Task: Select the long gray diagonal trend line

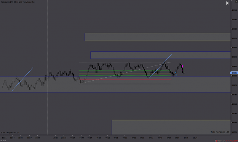Action: coord(125,73)
